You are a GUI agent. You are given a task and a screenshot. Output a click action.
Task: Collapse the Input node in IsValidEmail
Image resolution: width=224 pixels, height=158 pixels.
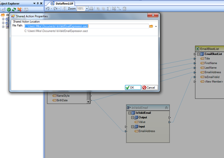(133, 127)
